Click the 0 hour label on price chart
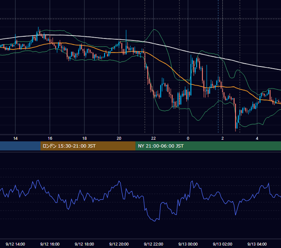The width and height of the screenshot is (281, 248). [188, 138]
